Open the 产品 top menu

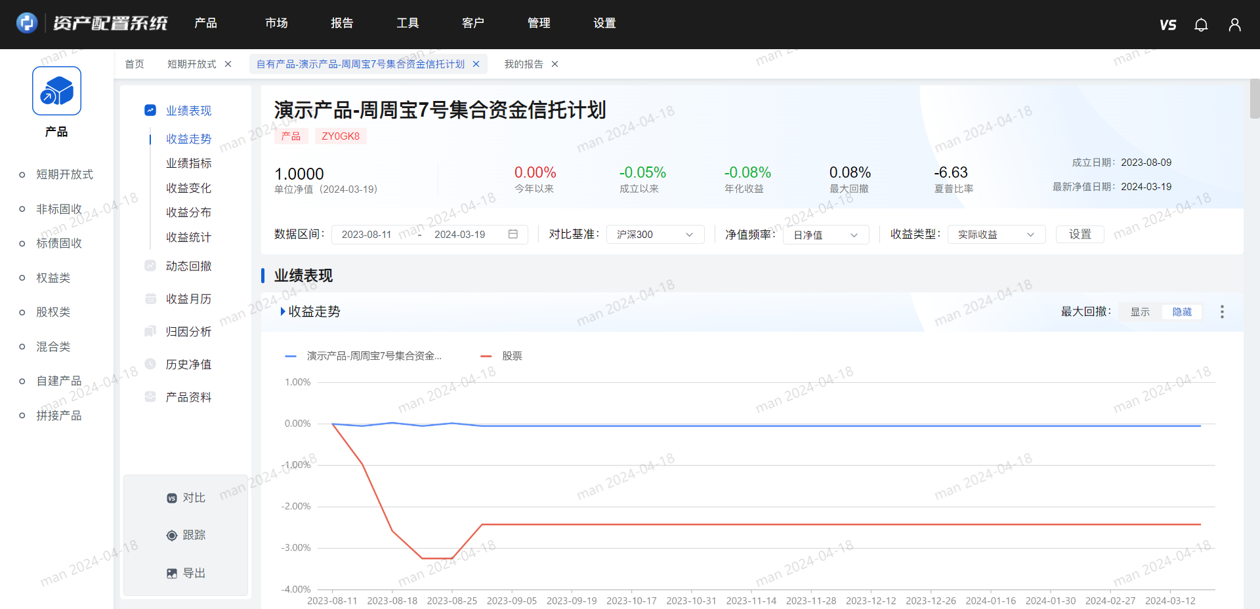[x=205, y=23]
